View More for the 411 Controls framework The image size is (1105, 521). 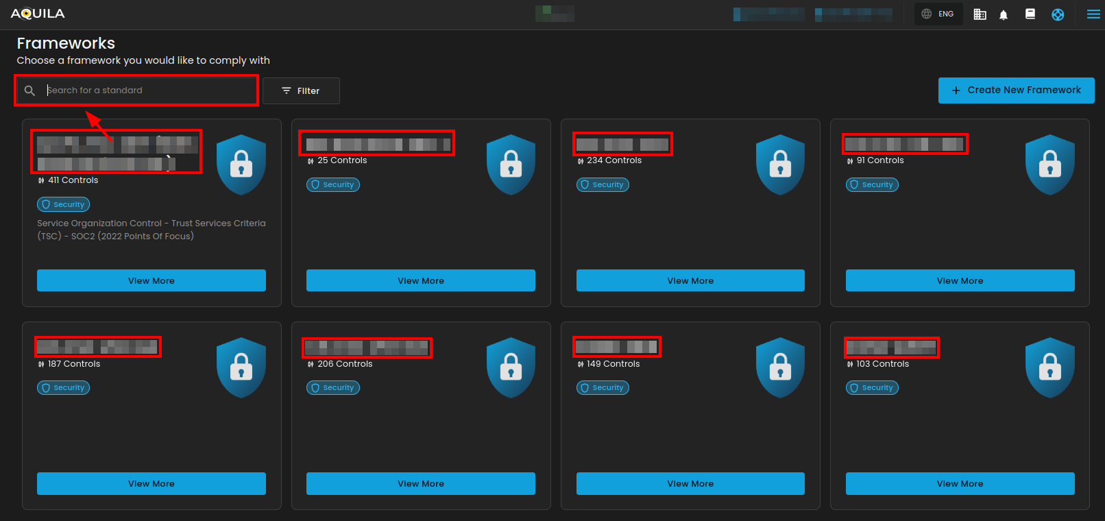click(x=151, y=280)
